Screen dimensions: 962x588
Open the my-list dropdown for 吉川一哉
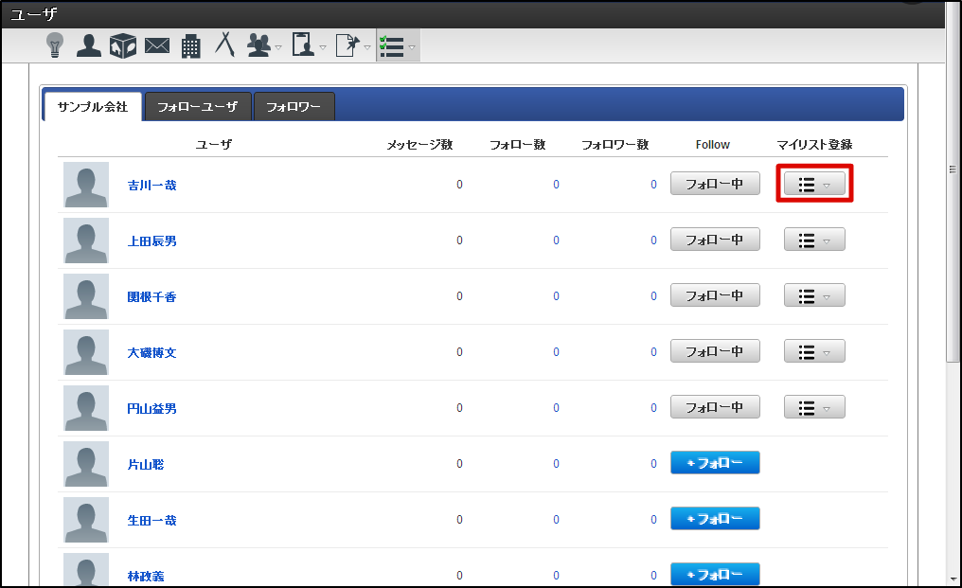pyautogui.click(x=814, y=185)
